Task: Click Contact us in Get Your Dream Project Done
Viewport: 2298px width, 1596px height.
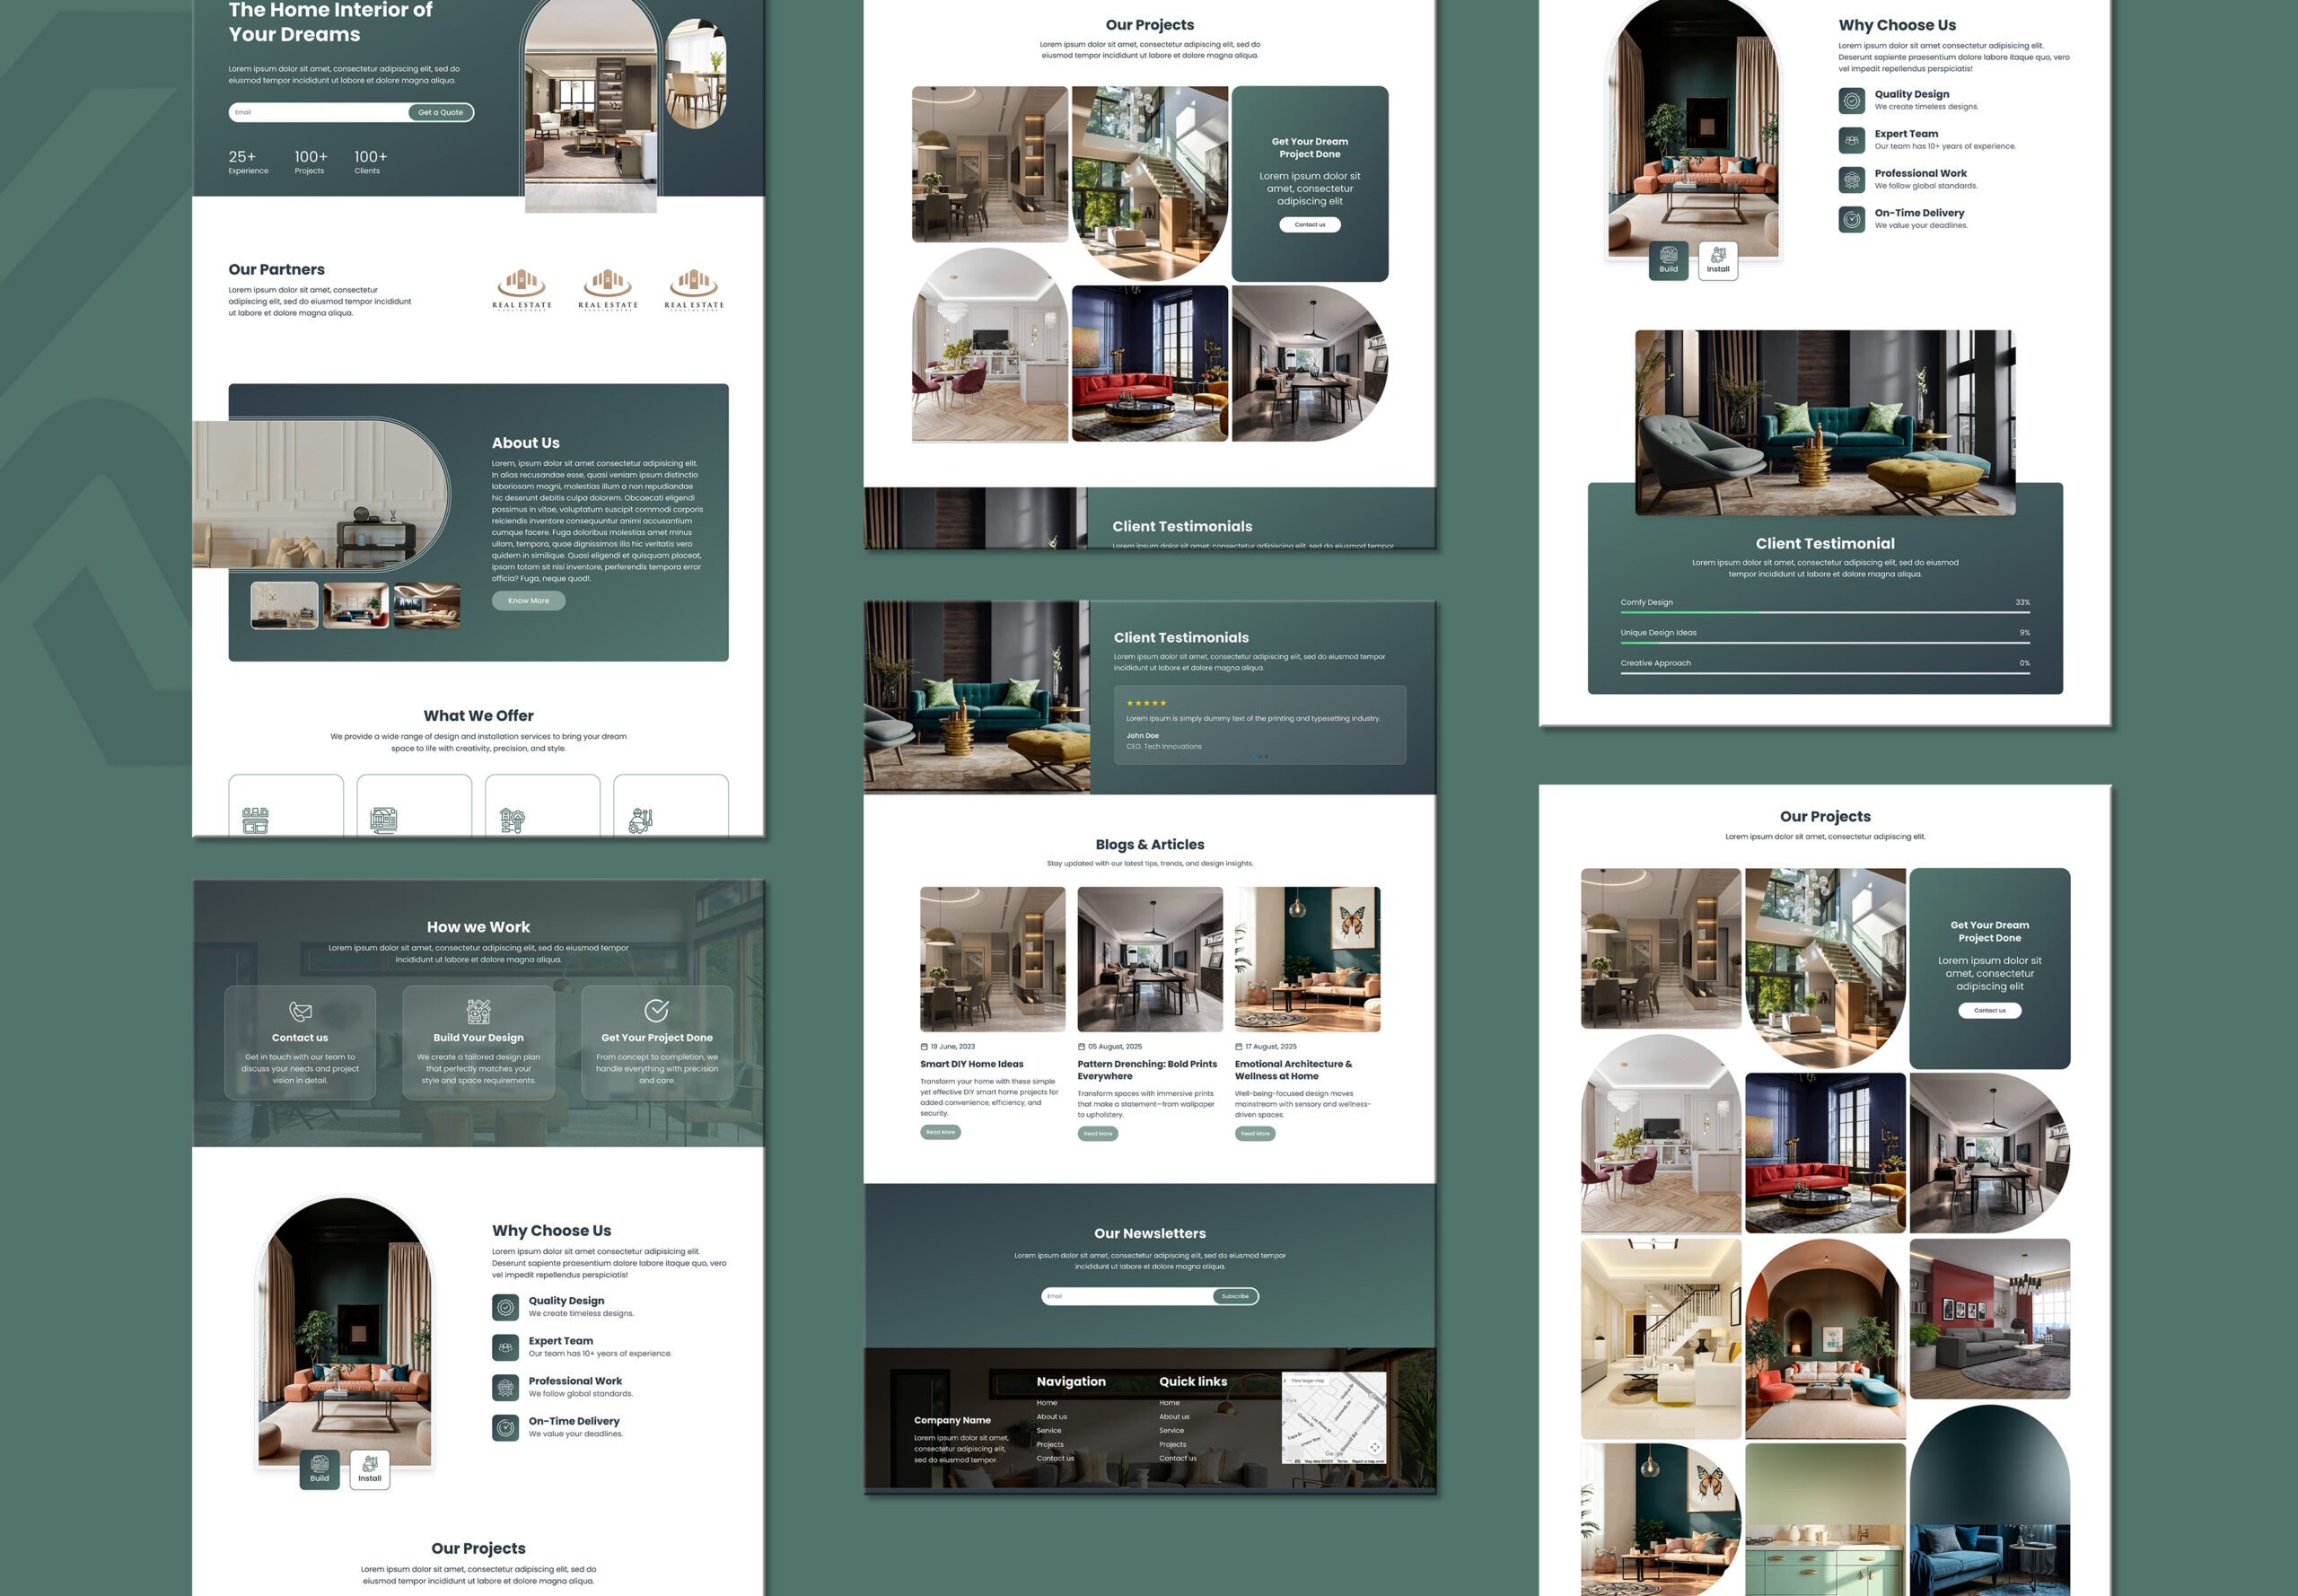Action: (x=1310, y=225)
